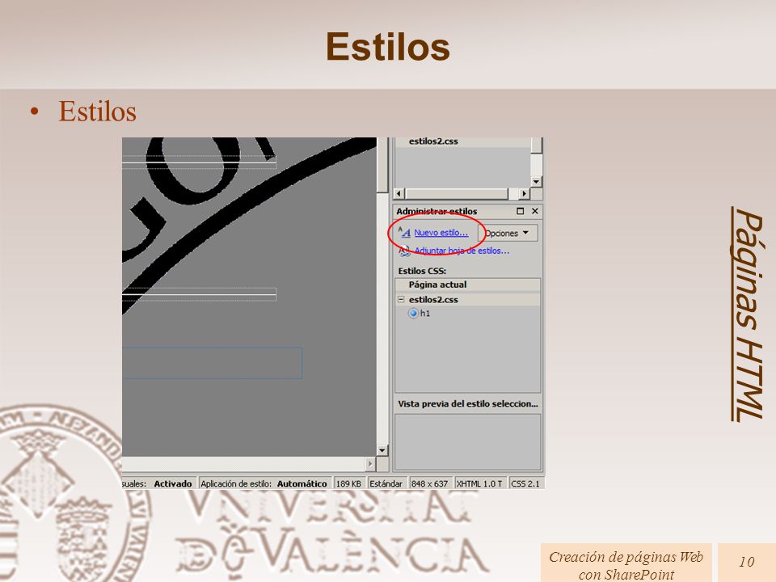Click the Vista previa del estilo heading
The width and height of the screenshot is (776, 582).
point(468,404)
